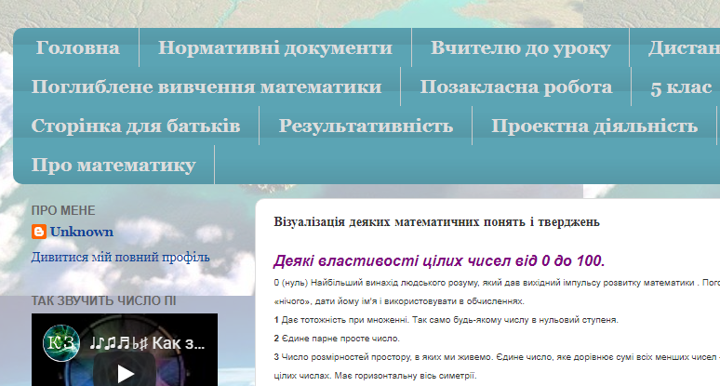Open the Про математику tab

click(113, 165)
